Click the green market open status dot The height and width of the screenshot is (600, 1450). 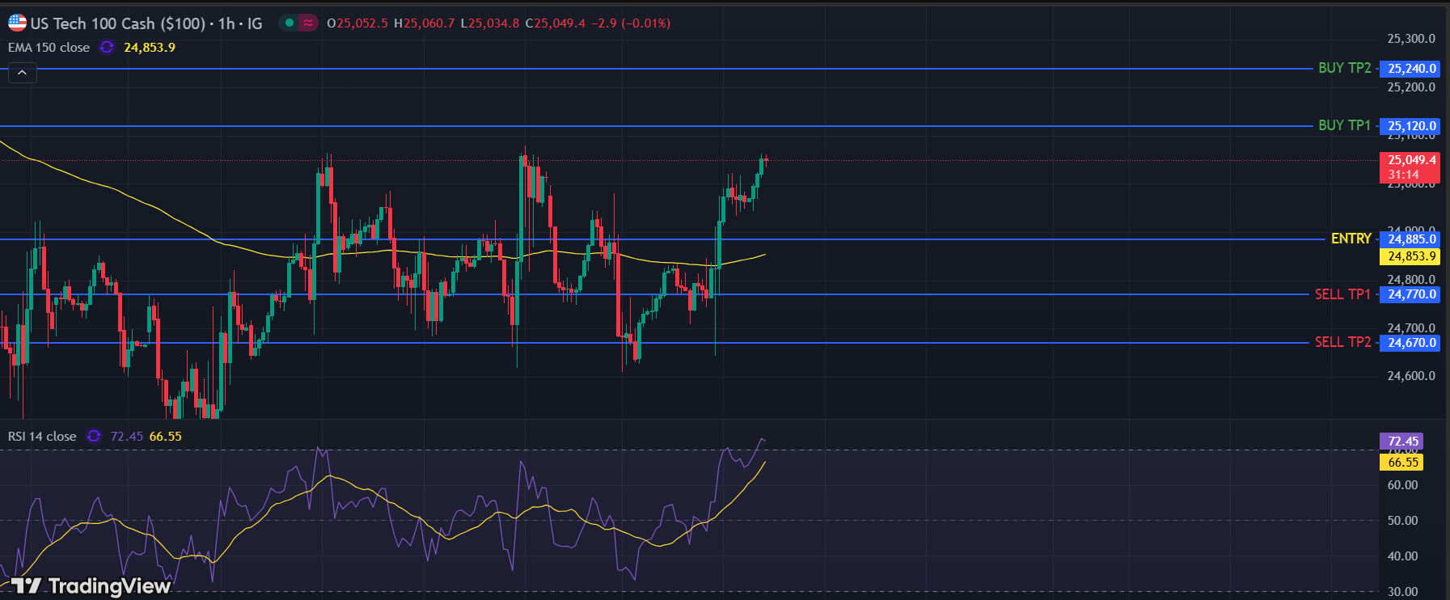click(x=289, y=23)
